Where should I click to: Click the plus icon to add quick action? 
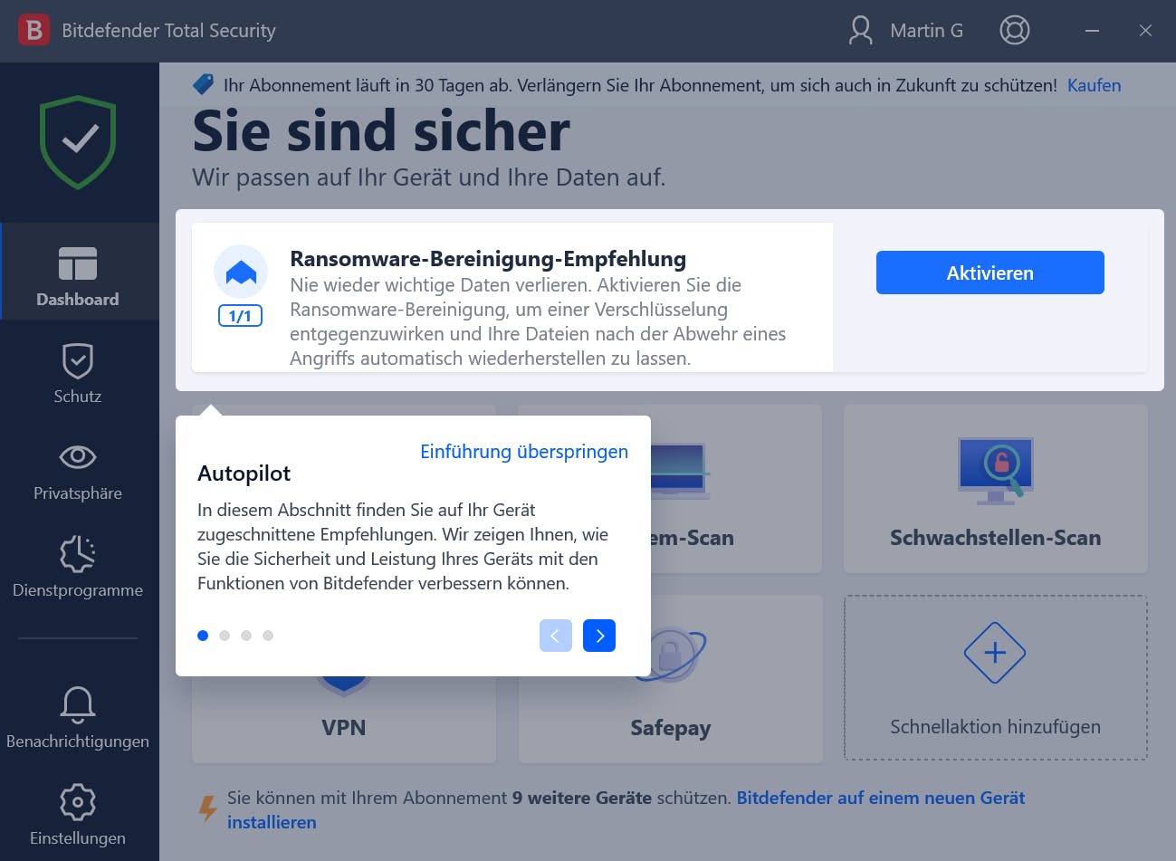[x=995, y=653]
